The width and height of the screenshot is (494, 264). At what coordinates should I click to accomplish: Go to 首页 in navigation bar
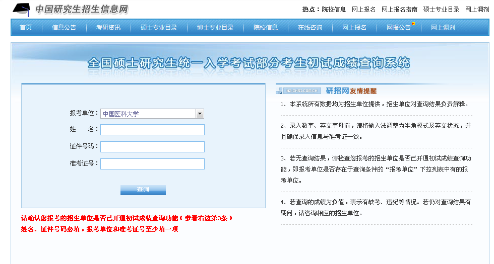(26, 28)
